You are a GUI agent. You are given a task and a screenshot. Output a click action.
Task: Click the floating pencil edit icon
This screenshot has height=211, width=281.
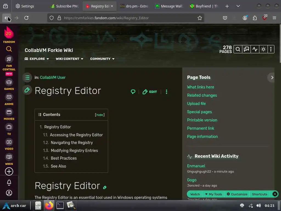(x=27, y=90)
